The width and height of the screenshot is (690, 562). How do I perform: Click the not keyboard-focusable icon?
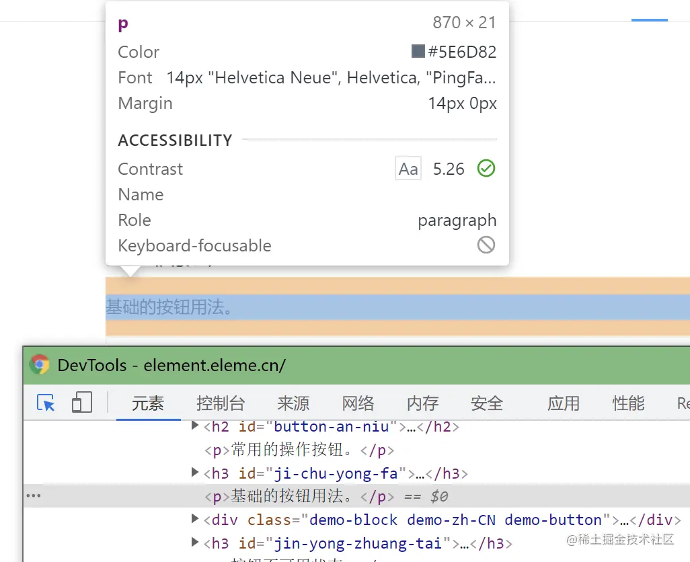pyautogui.click(x=486, y=245)
